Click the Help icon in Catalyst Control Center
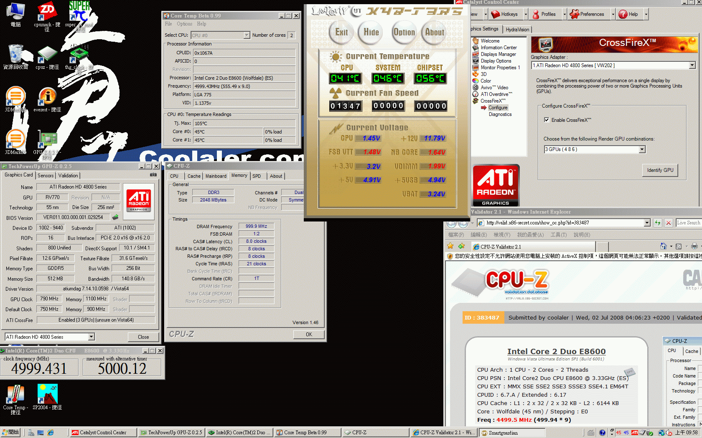This screenshot has width=702, height=438. (x=623, y=14)
